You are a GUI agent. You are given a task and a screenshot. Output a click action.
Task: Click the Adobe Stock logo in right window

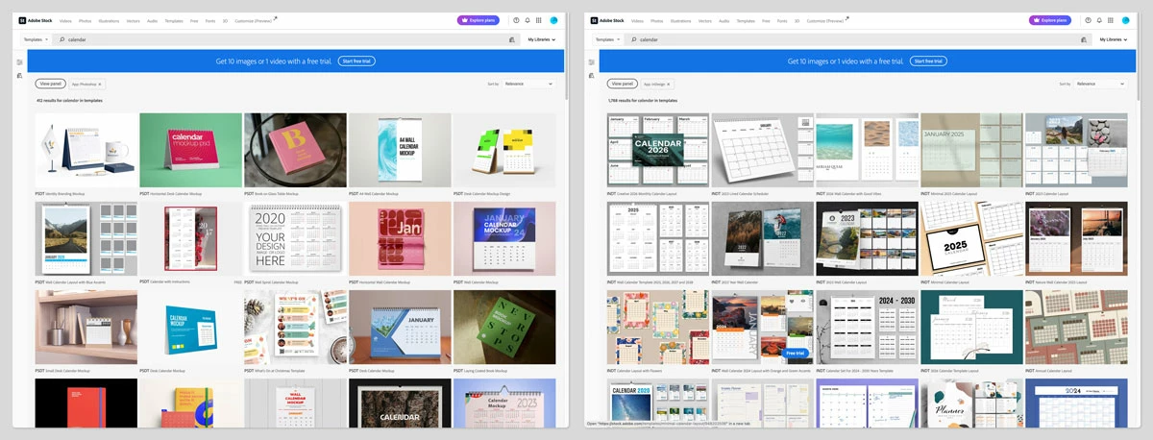pos(606,20)
